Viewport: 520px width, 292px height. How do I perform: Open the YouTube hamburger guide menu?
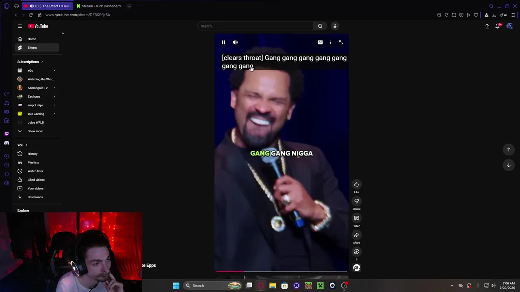tap(19, 26)
